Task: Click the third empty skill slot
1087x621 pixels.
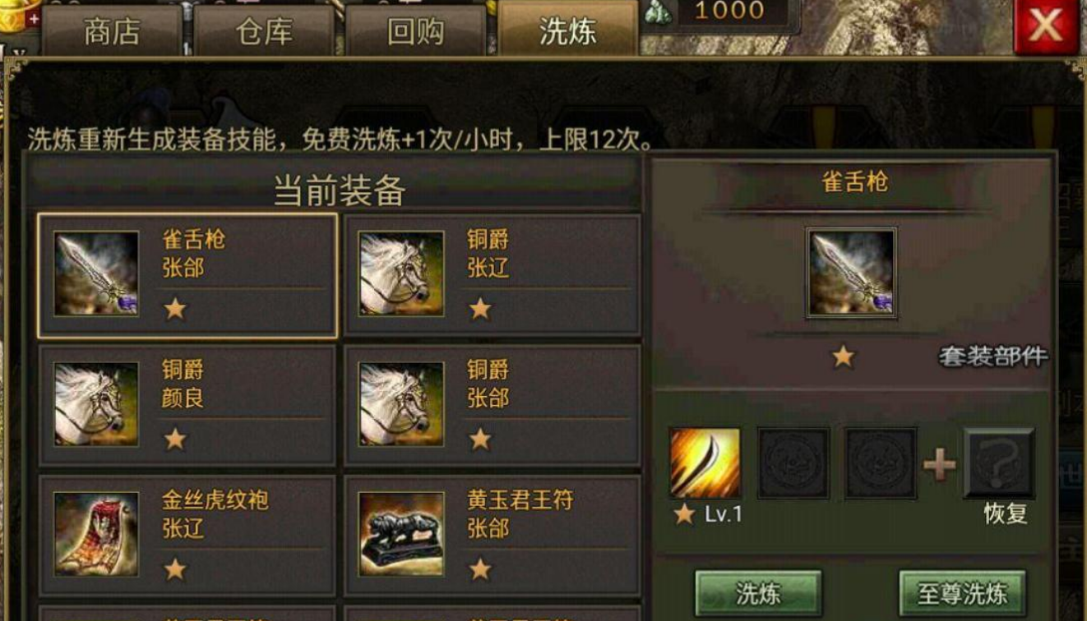Action: click(881, 463)
